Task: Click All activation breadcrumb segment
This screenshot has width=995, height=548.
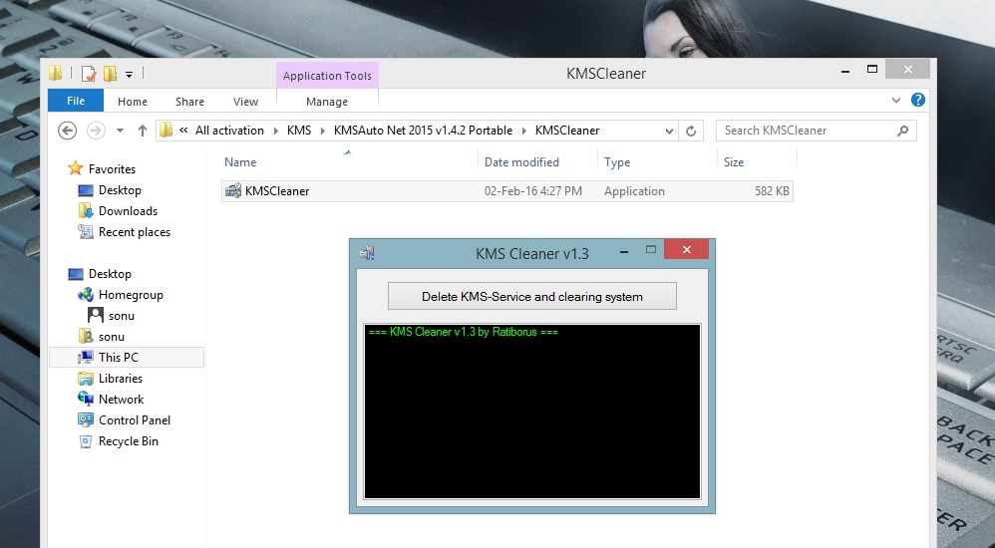Action: pyautogui.click(x=229, y=130)
